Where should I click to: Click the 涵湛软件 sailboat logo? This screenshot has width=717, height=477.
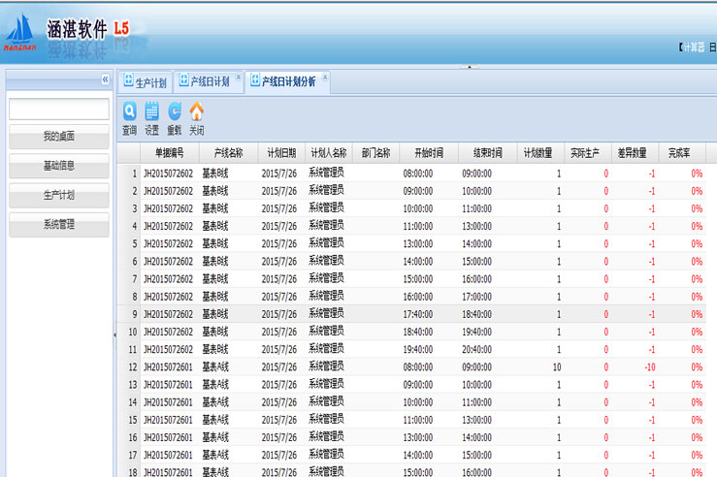(x=19, y=32)
